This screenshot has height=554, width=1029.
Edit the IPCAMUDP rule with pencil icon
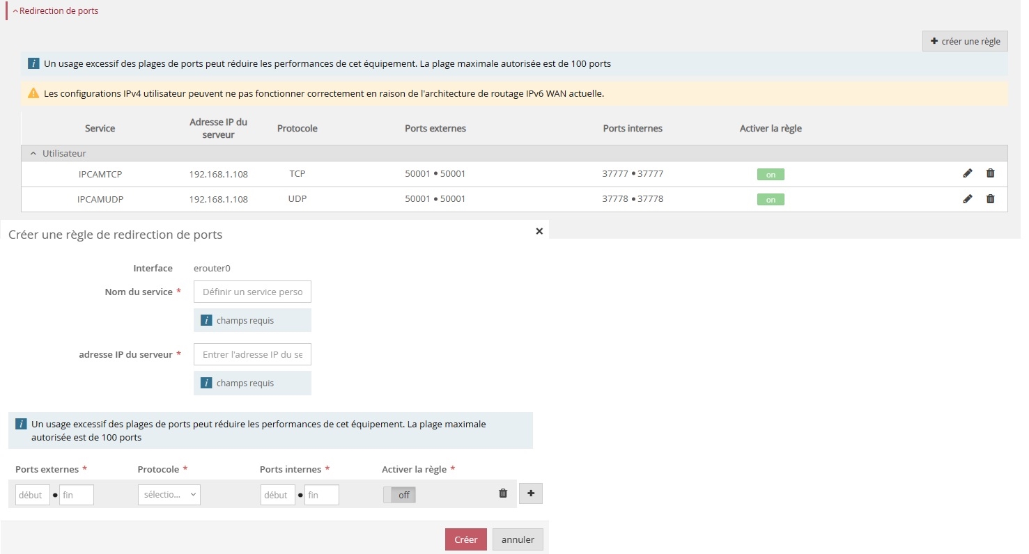pos(967,199)
